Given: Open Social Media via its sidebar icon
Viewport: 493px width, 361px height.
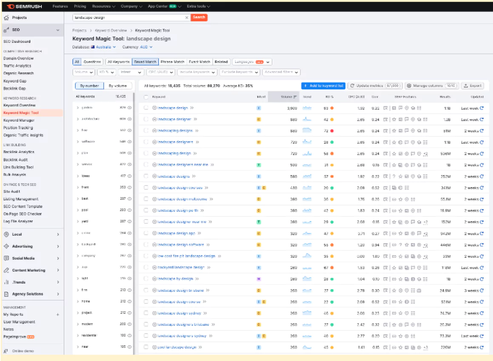Looking at the screenshot, I should click(6, 258).
